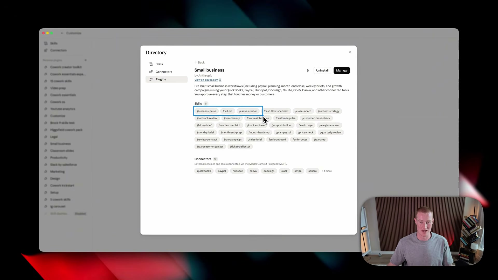Open the /close-month skill
Viewport: 498px width, 280px height.
[x=303, y=111]
